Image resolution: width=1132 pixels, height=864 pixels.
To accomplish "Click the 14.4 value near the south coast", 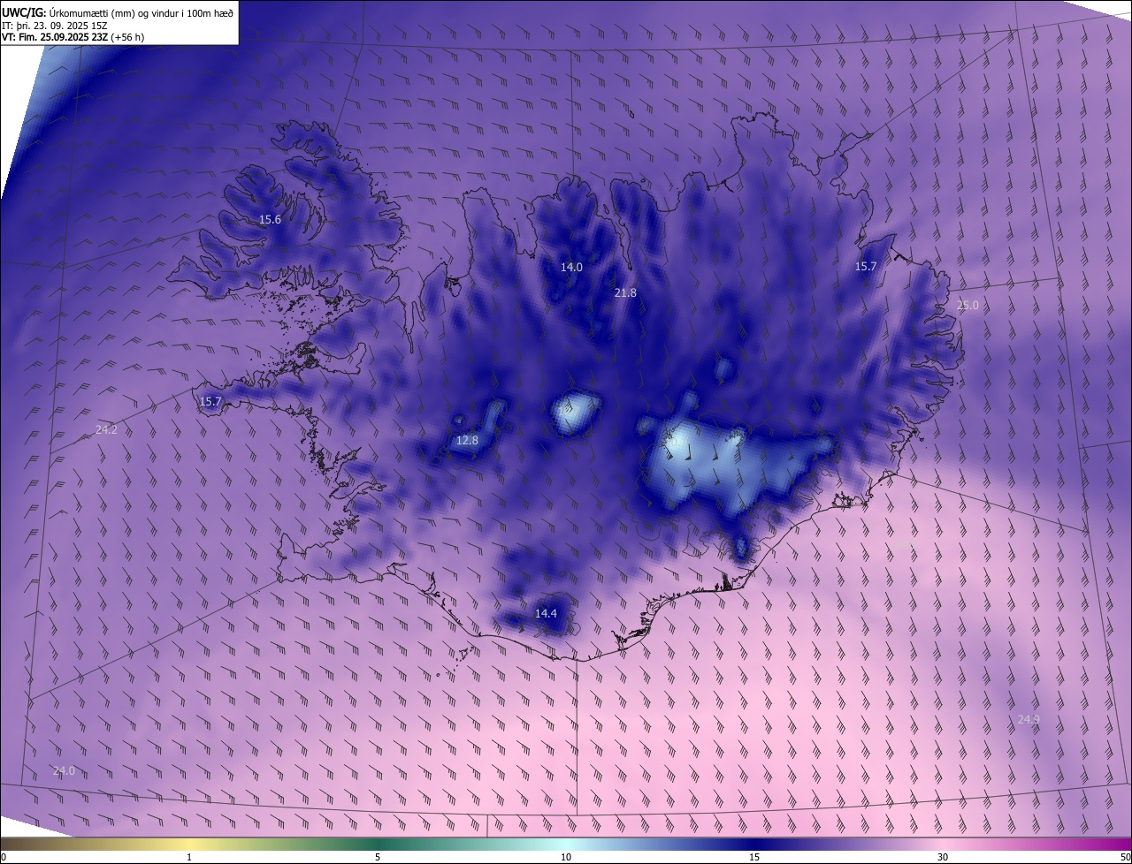I will point(546,613).
